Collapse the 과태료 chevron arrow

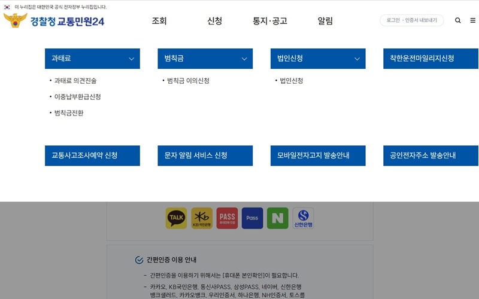[x=131, y=59]
